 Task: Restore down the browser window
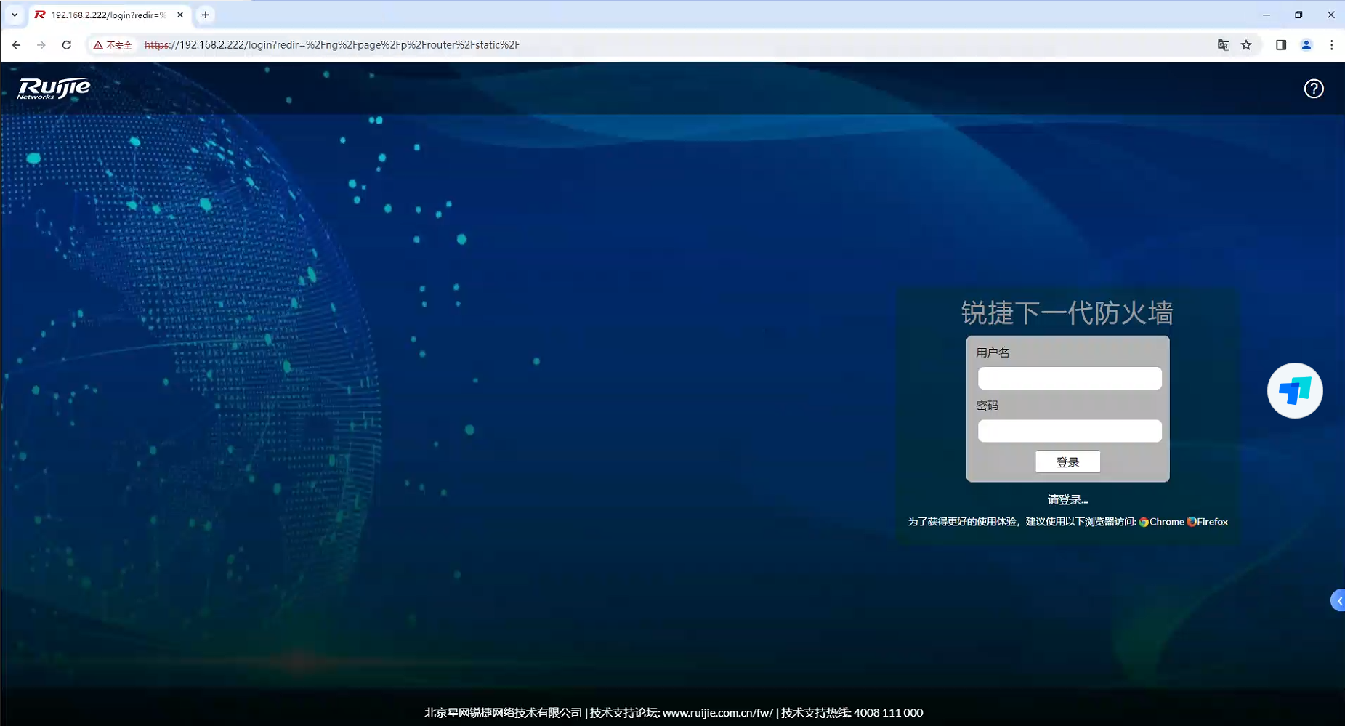pos(1298,15)
